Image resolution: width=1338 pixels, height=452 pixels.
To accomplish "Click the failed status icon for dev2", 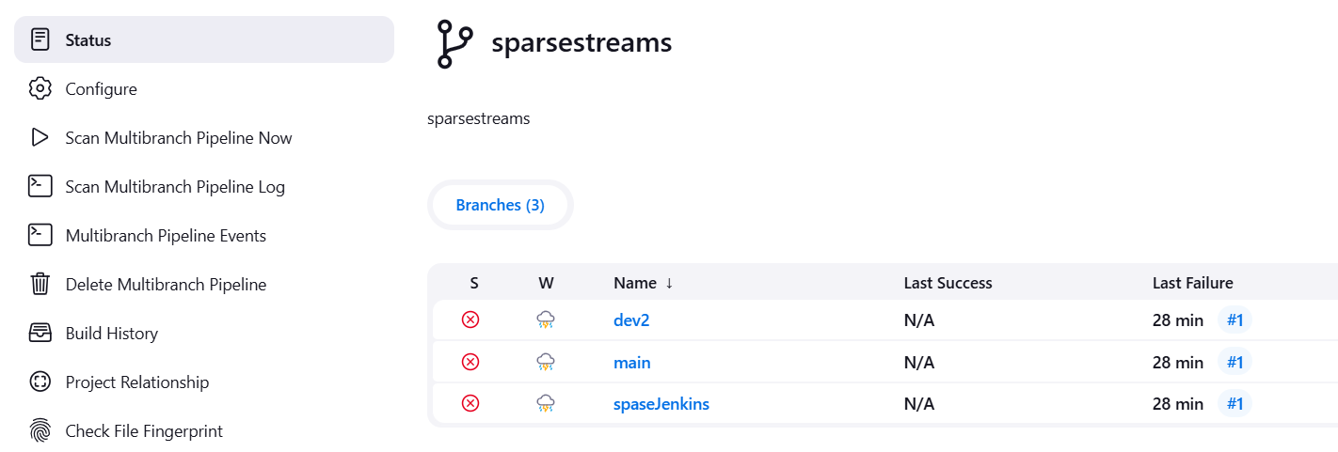I will tap(470, 320).
